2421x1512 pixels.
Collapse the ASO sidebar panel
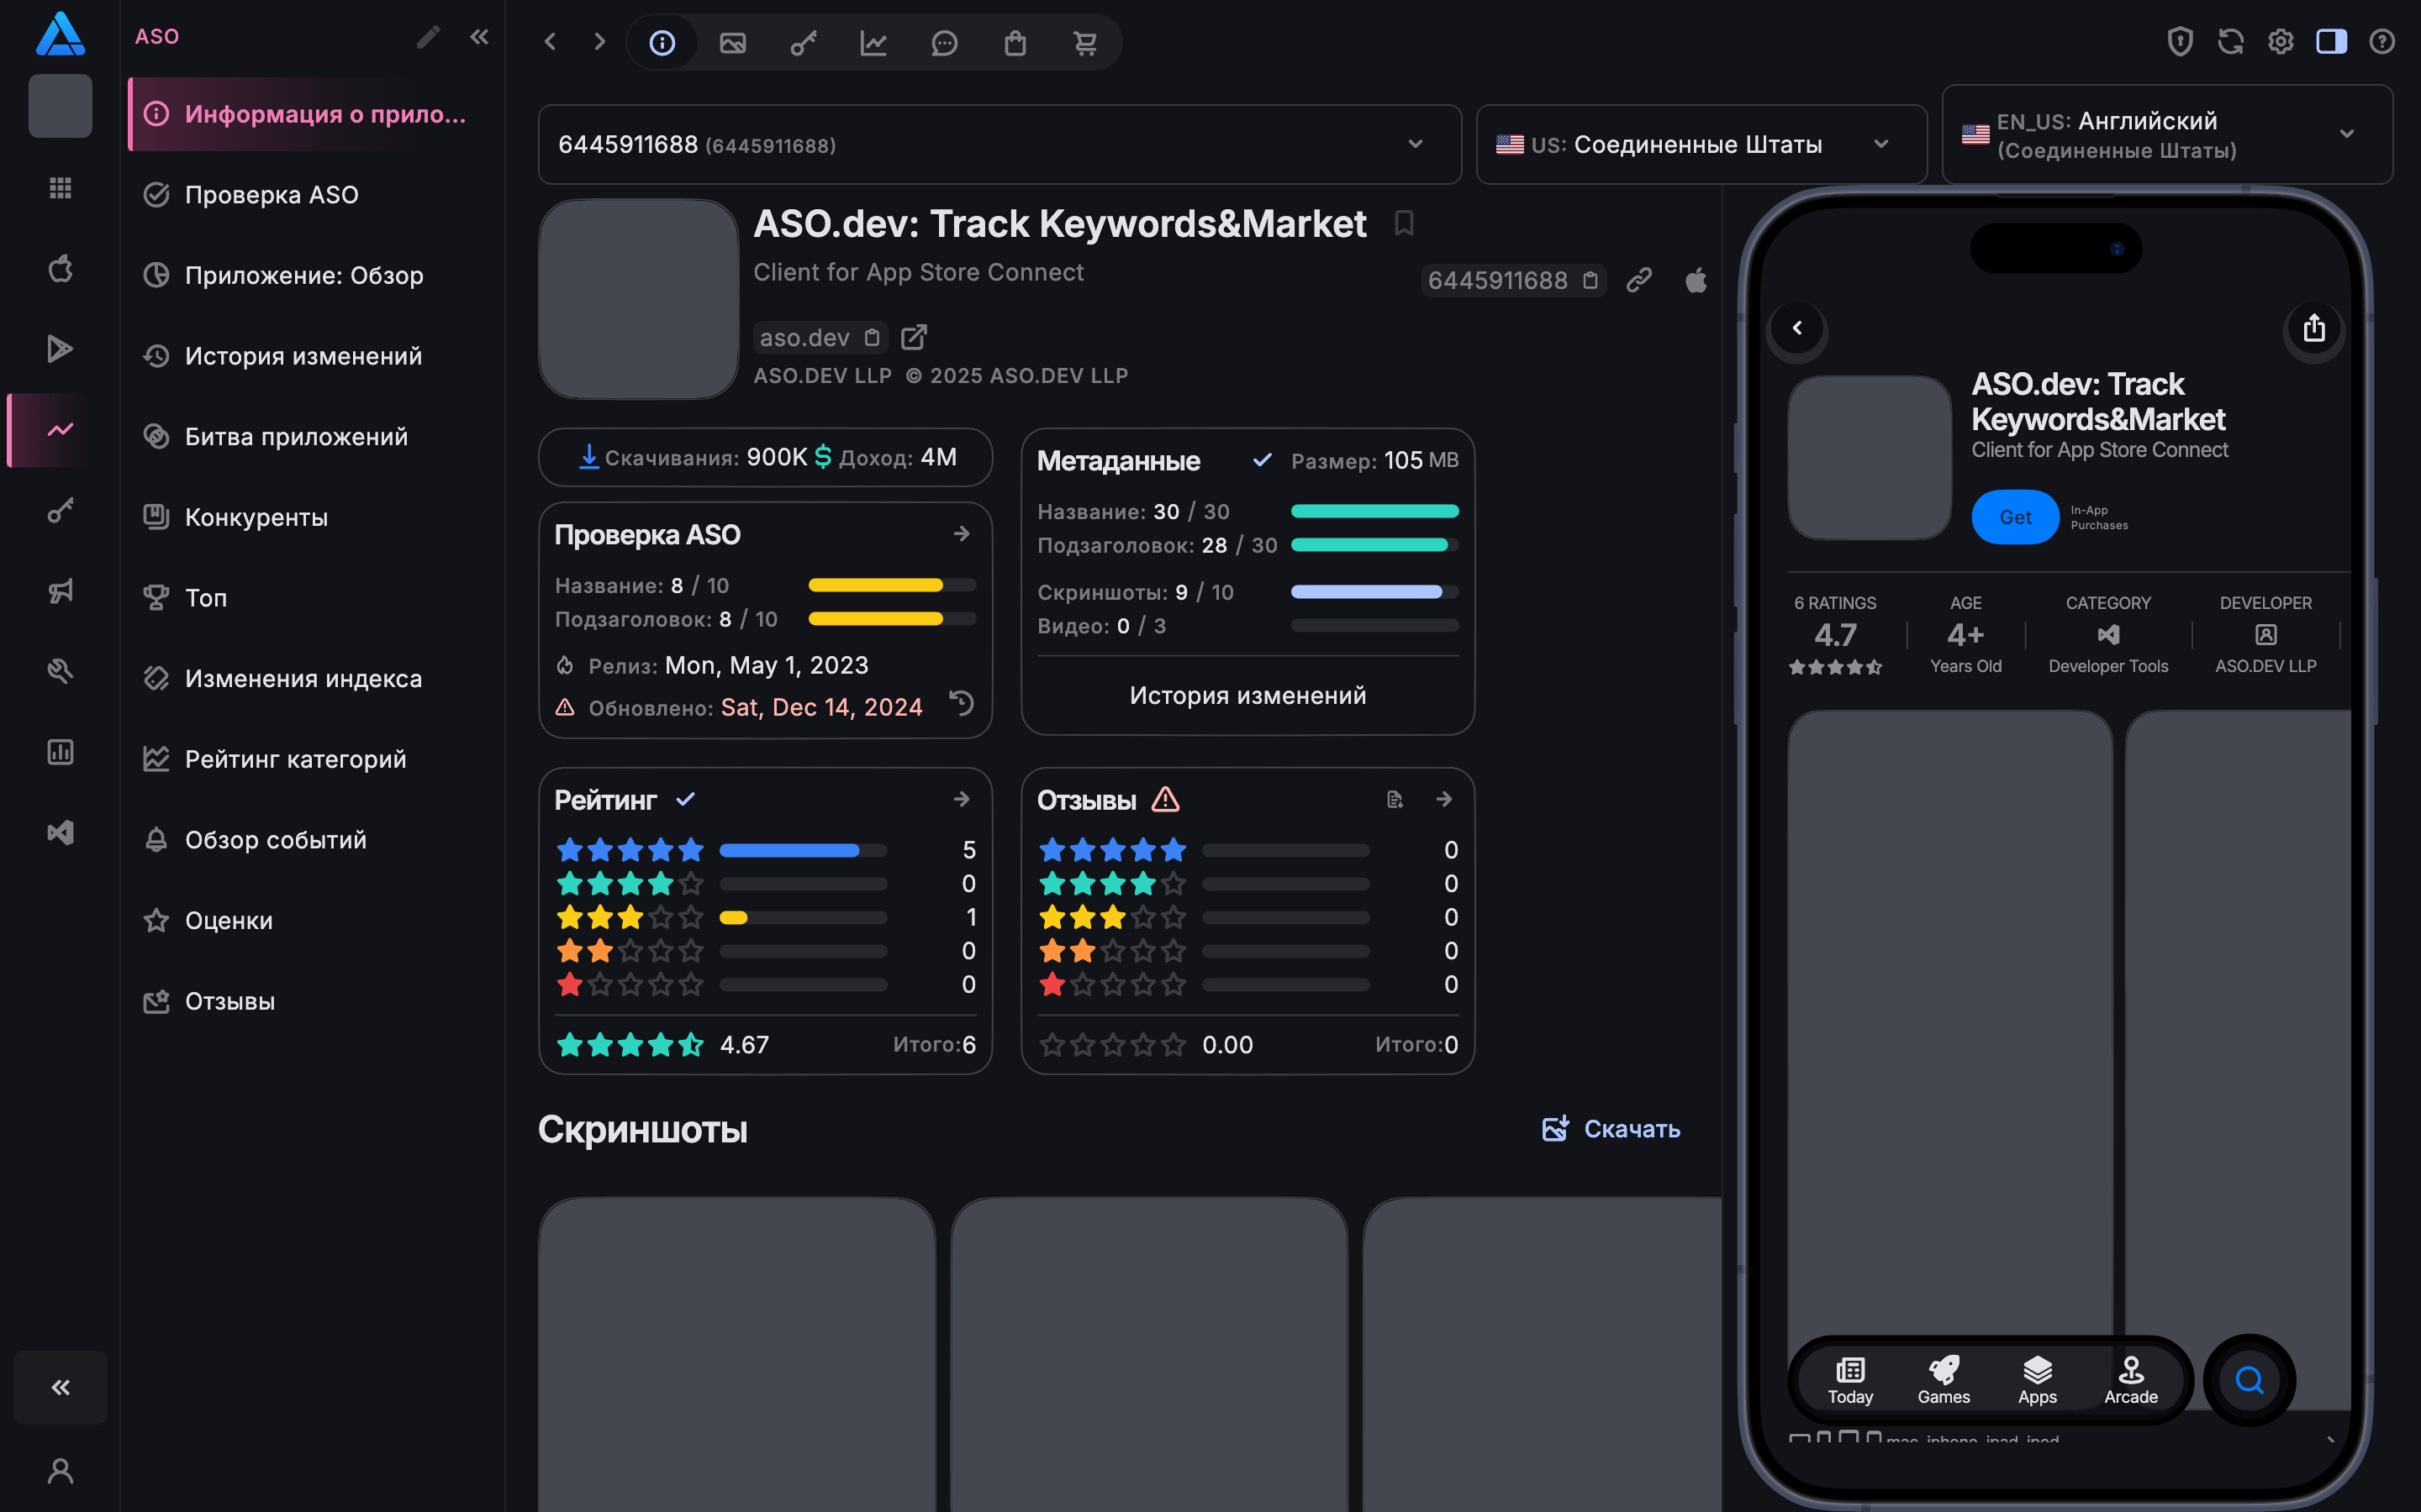(x=479, y=37)
